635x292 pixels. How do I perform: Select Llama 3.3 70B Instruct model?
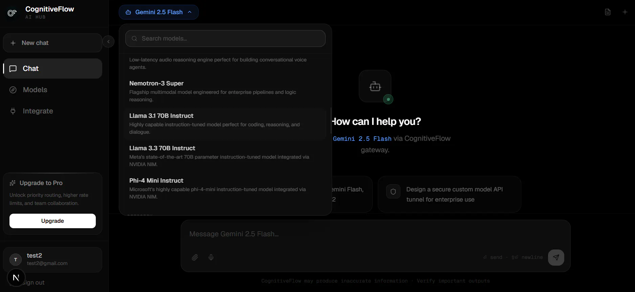coord(225,156)
